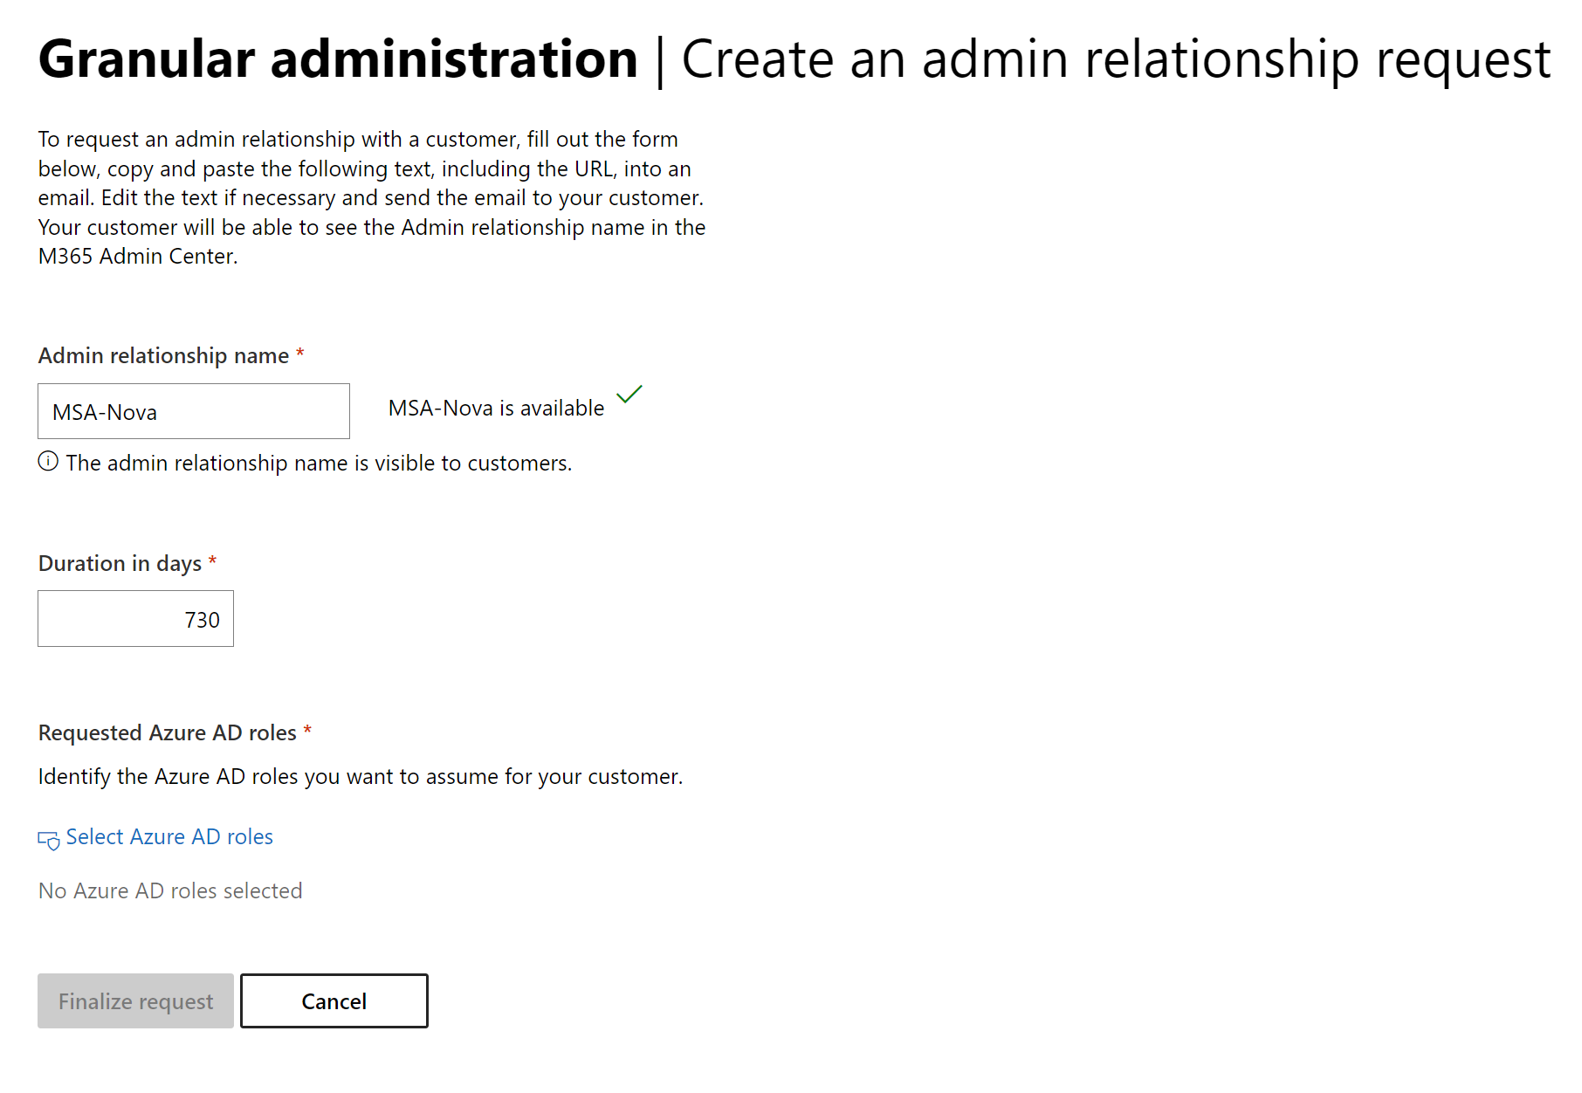1582x1093 pixels.
Task: Click the 'Duration in days' label
Action: point(120,564)
